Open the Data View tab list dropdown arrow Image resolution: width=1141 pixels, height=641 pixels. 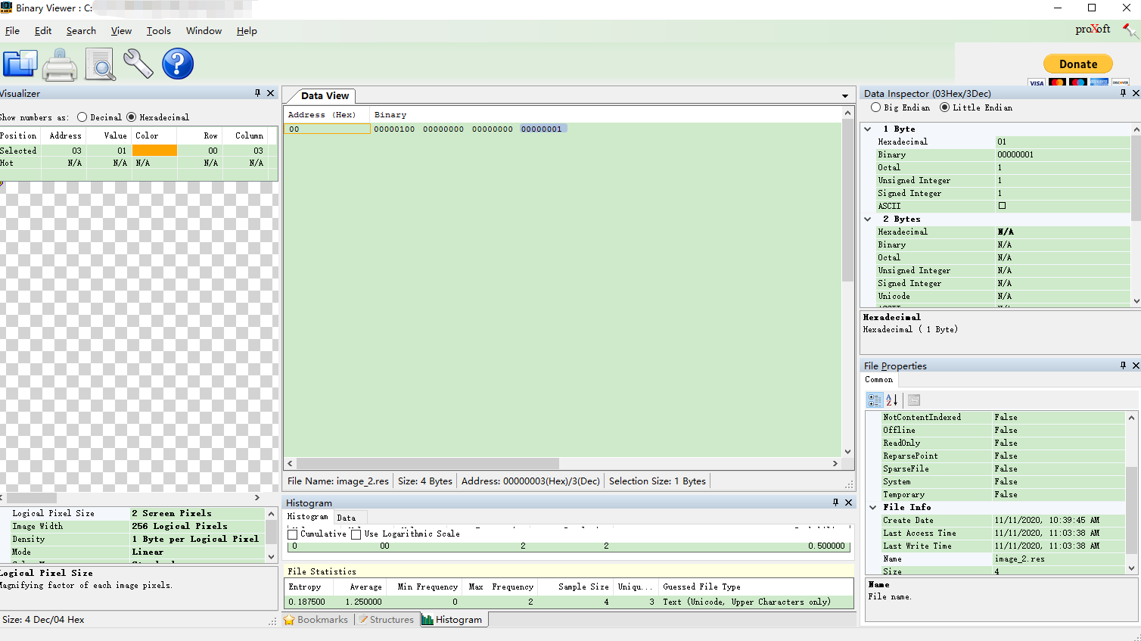coord(845,96)
